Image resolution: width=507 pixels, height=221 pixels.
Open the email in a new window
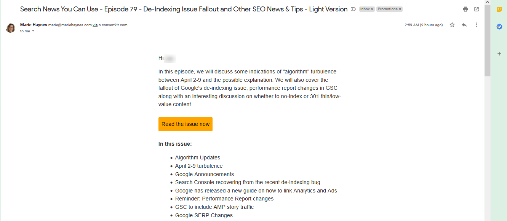point(477,9)
